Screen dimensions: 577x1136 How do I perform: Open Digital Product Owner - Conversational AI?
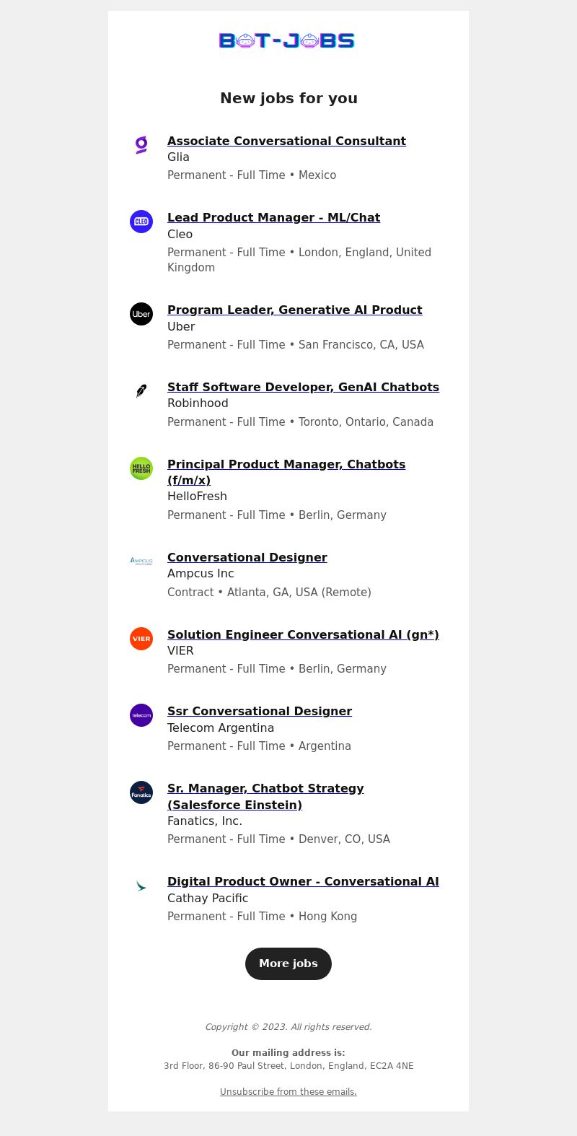[303, 881]
